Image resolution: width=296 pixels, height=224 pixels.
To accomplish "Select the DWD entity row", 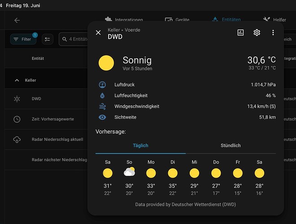I will (x=46, y=99).
